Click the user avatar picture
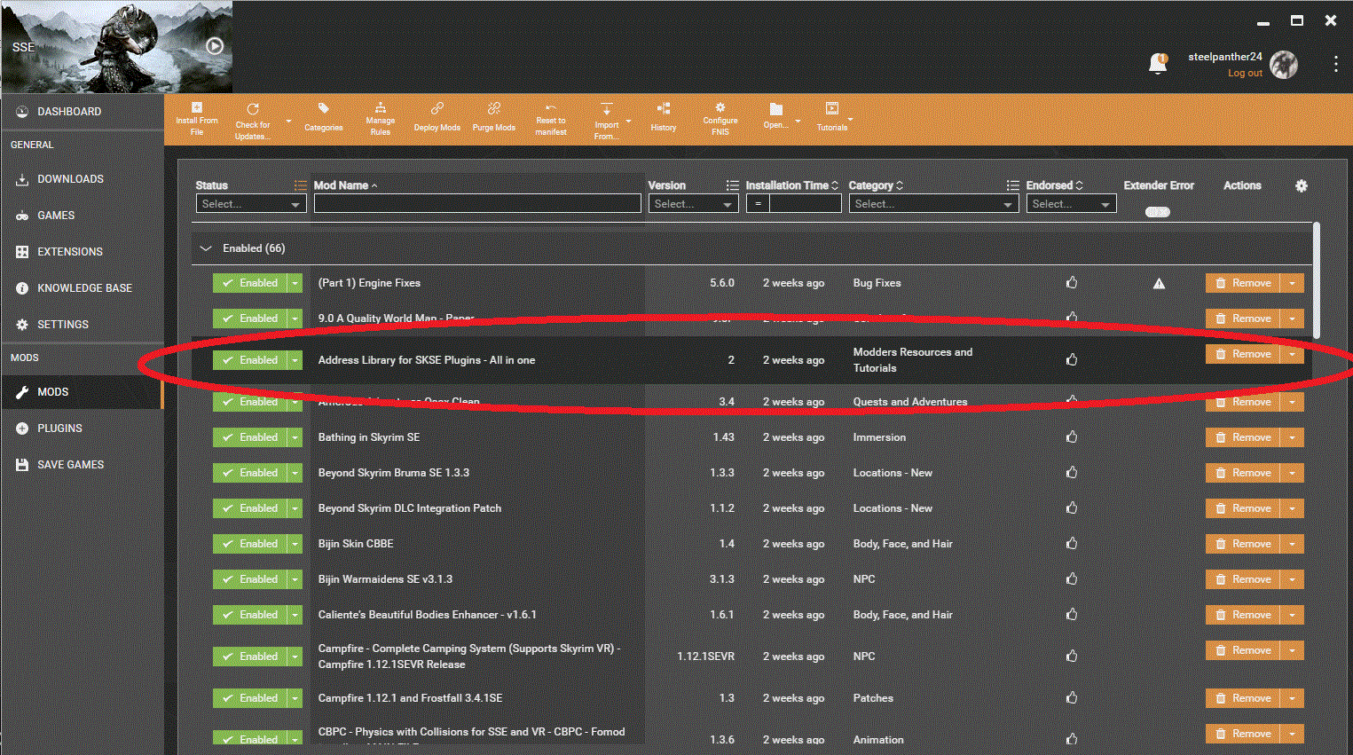The width and height of the screenshot is (1353, 755). click(x=1284, y=65)
